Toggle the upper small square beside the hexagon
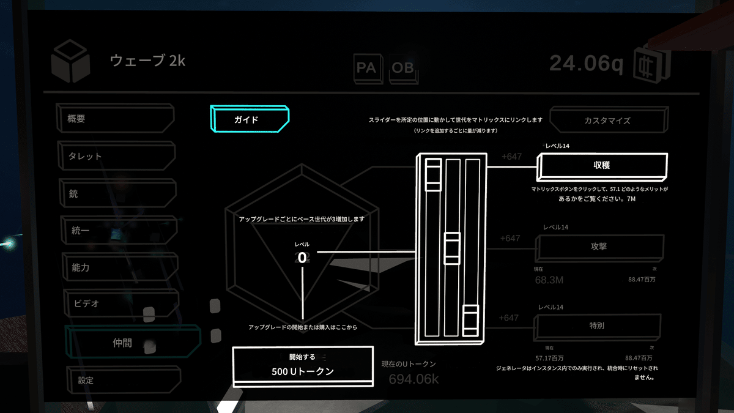 [x=215, y=305]
